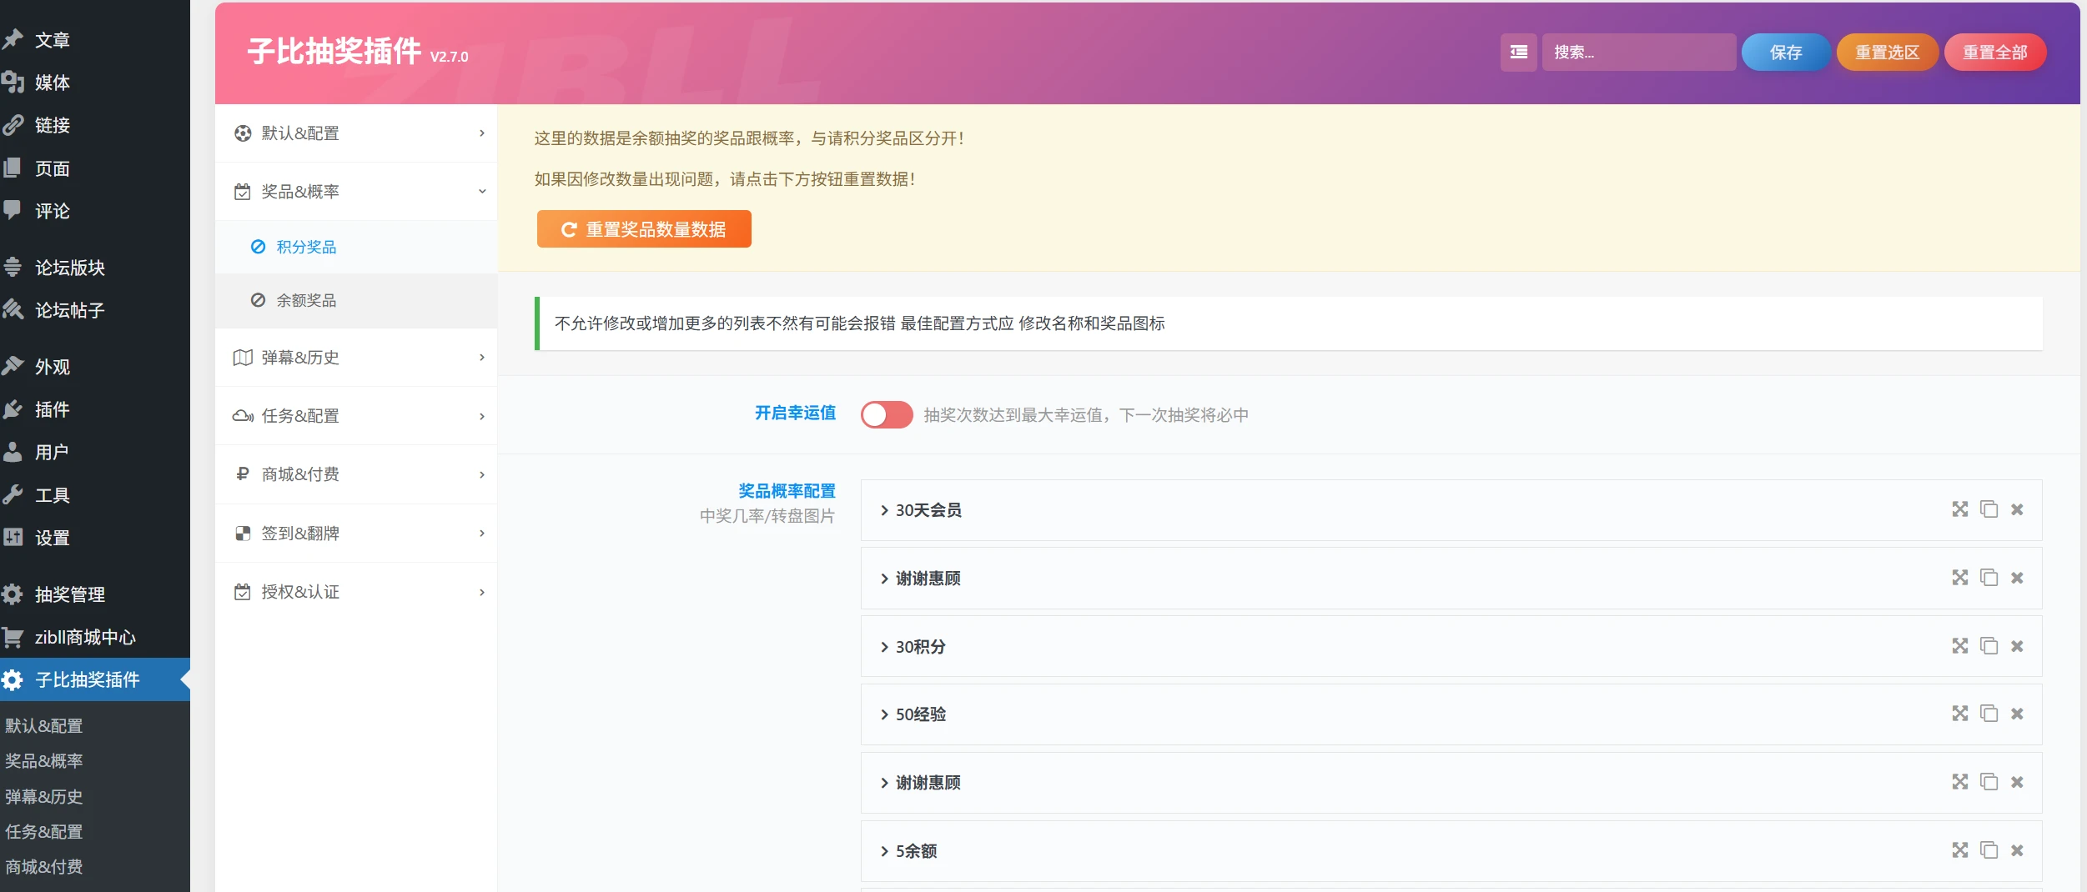Open the 论坛版块 forum section icon
Screen dimensions: 2087x892
tap(13, 267)
